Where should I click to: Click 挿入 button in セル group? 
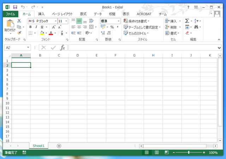(x=173, y=21)
